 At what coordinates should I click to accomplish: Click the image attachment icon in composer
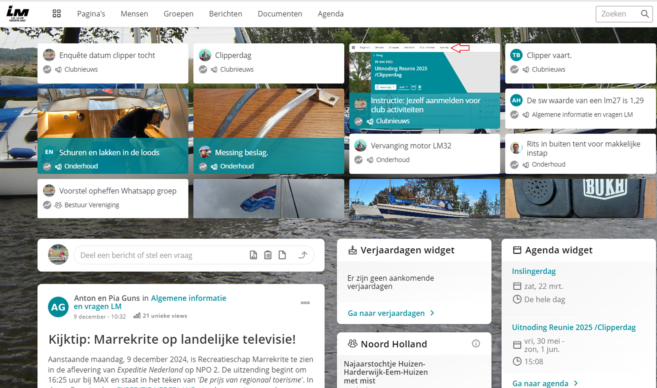coord(253,255)
